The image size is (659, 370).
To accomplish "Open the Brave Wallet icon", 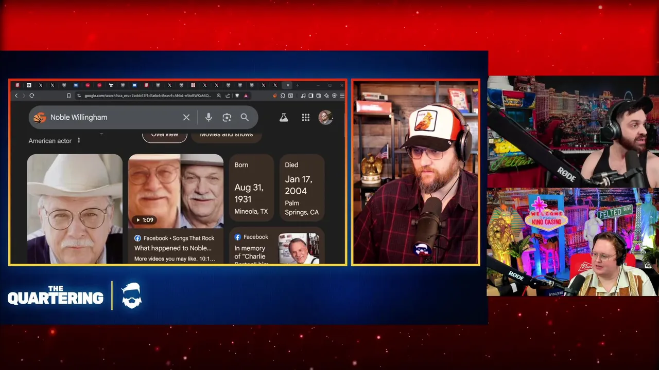I will tap(319, 96).
